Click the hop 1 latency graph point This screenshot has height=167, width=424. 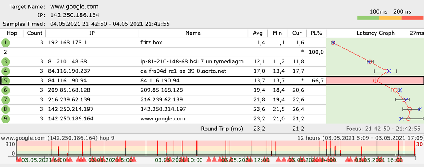click(333, 43)
